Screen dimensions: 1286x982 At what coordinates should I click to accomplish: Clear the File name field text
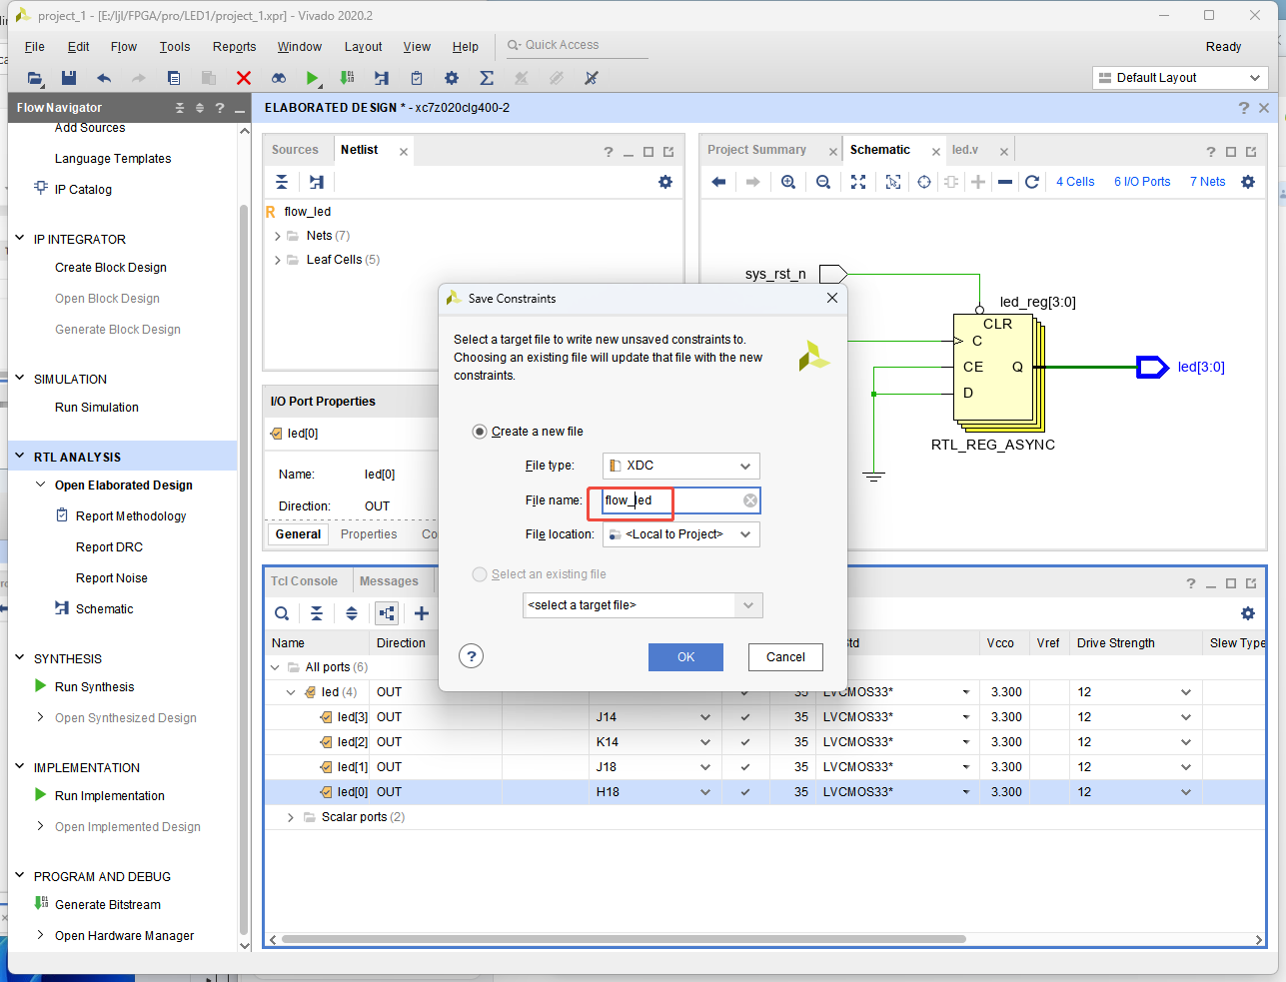pos(750,500)
